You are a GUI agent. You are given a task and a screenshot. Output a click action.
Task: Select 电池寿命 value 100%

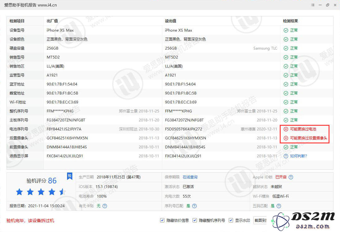point(102,196)
